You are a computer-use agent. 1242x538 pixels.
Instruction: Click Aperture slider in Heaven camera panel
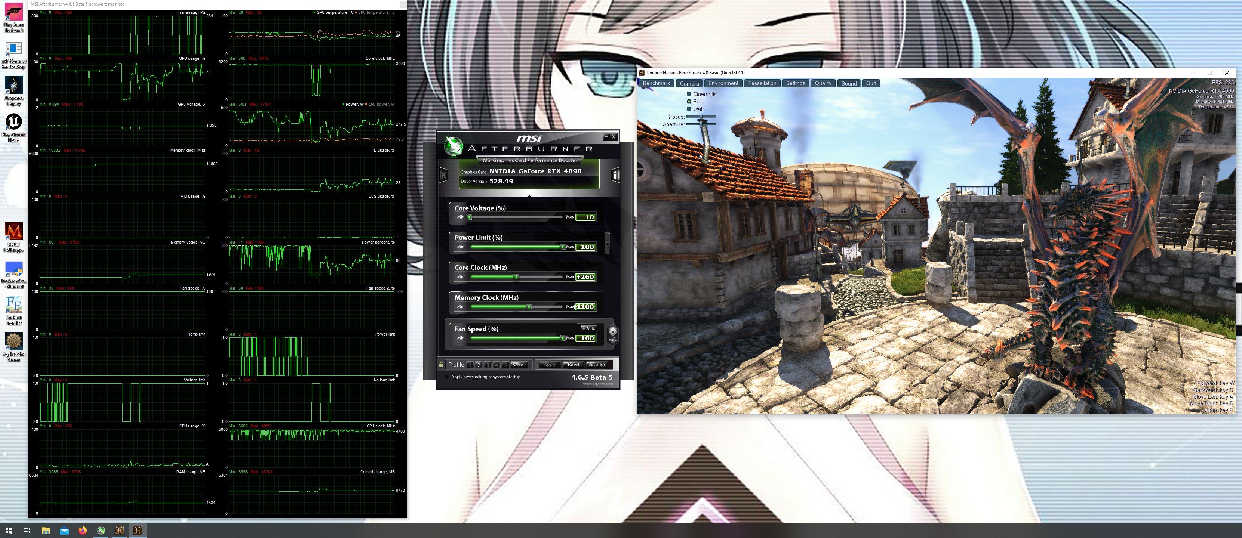coord(701,124)
